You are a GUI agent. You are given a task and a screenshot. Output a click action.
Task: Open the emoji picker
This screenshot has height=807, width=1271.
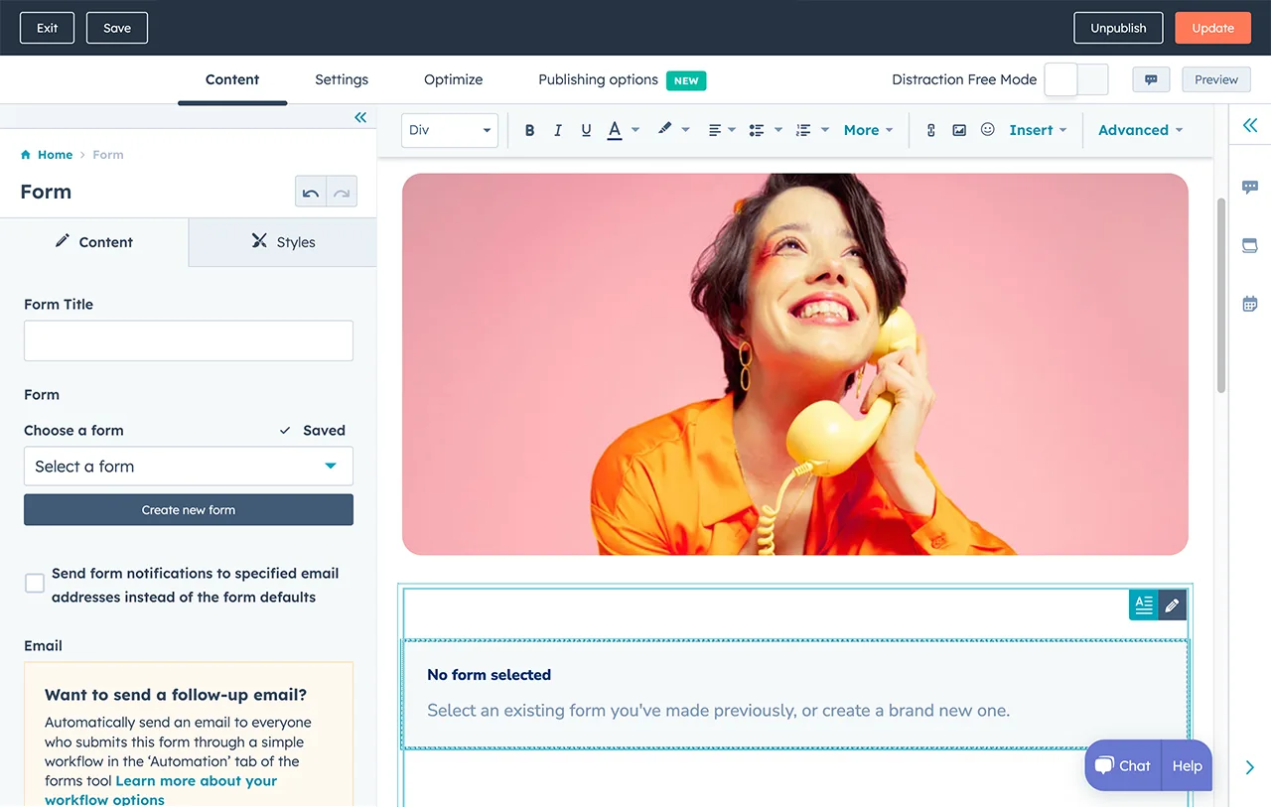pos(986,129)
